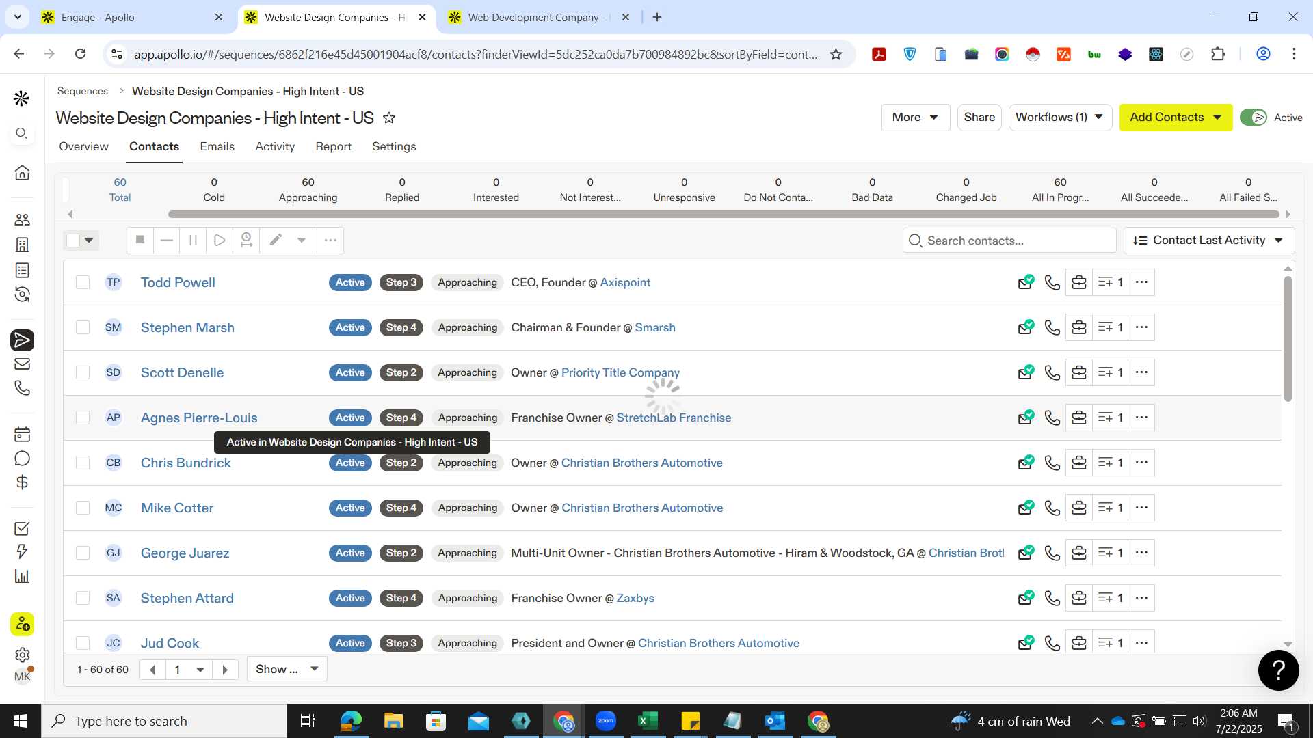Open Meetings calendar icon in sidebar
The width and height of the screenshot is (1313, 738).
point(22,435)
